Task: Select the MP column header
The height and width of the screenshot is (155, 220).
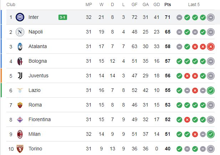Action: coord(89,5)
